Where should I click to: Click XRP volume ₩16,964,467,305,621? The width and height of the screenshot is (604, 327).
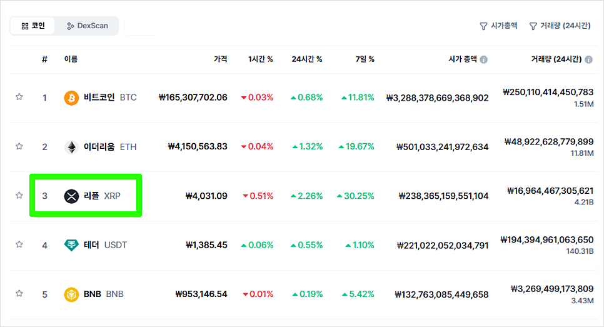[550, 191]
